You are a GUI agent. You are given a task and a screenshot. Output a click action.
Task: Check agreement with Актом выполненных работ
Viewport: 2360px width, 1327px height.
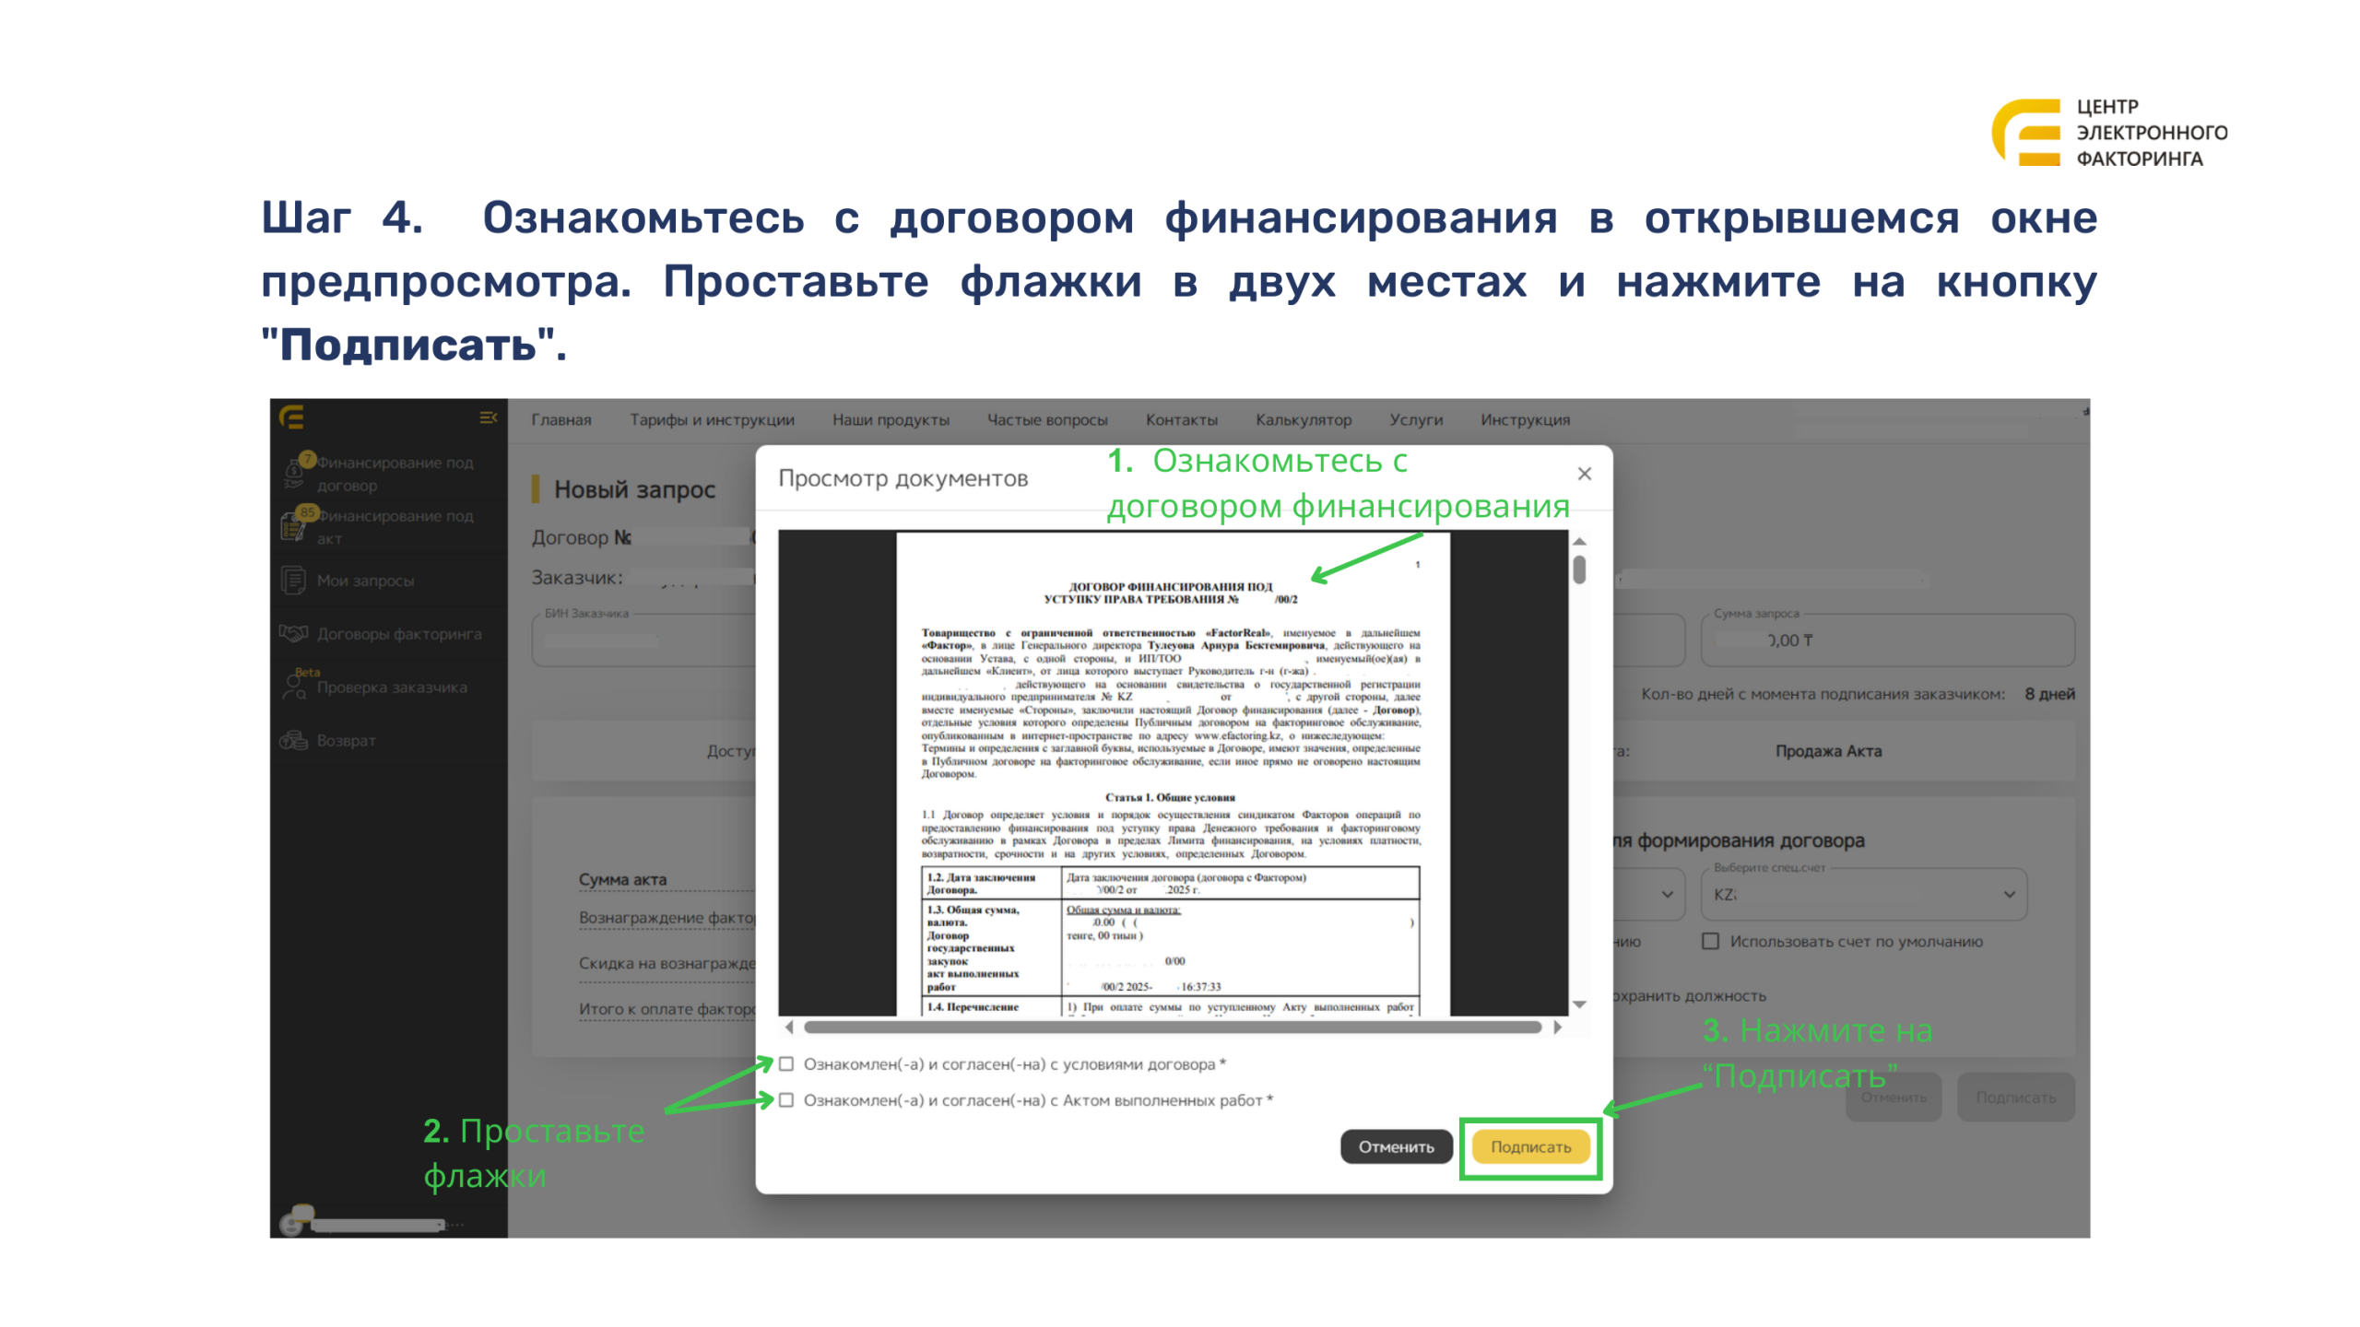(786, 1099)
